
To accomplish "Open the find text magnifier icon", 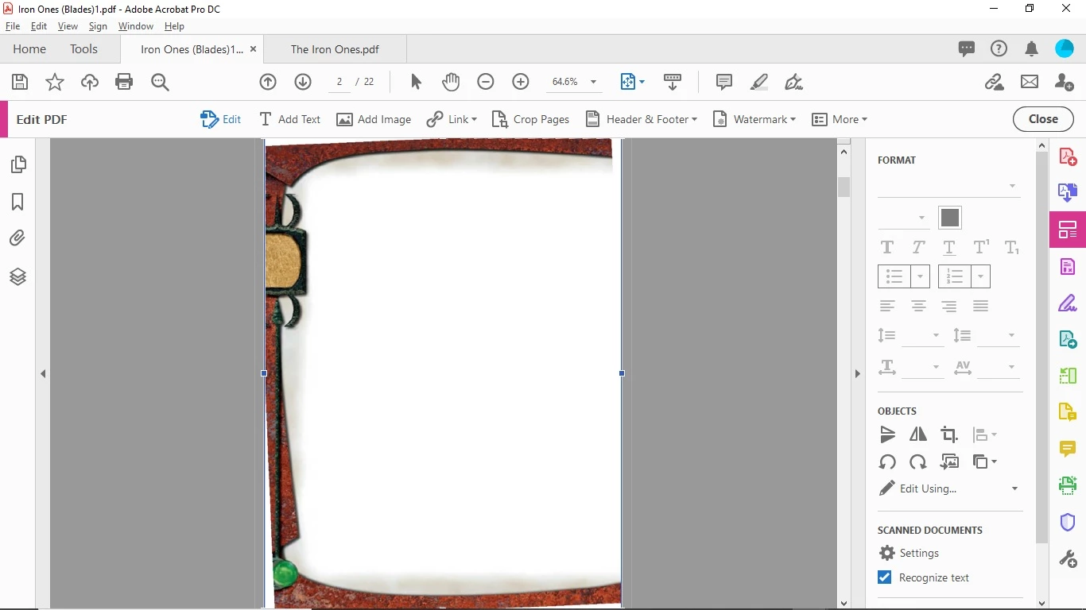I will point(160,82).
